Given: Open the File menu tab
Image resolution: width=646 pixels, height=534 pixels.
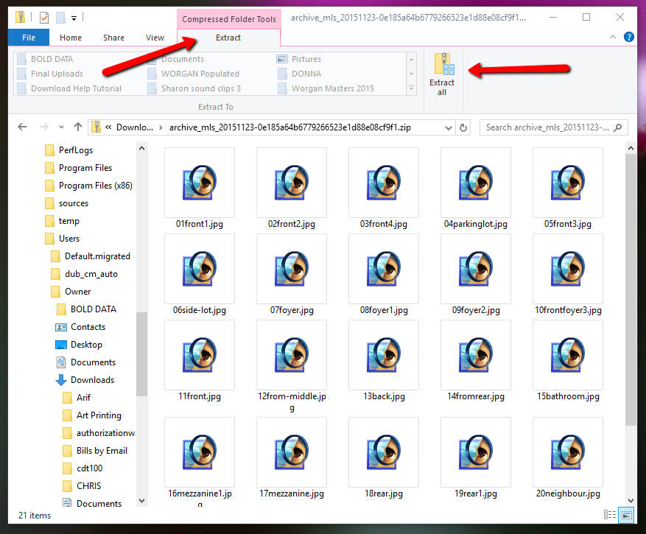Looking at the screenshot, I should pos(29,38).
